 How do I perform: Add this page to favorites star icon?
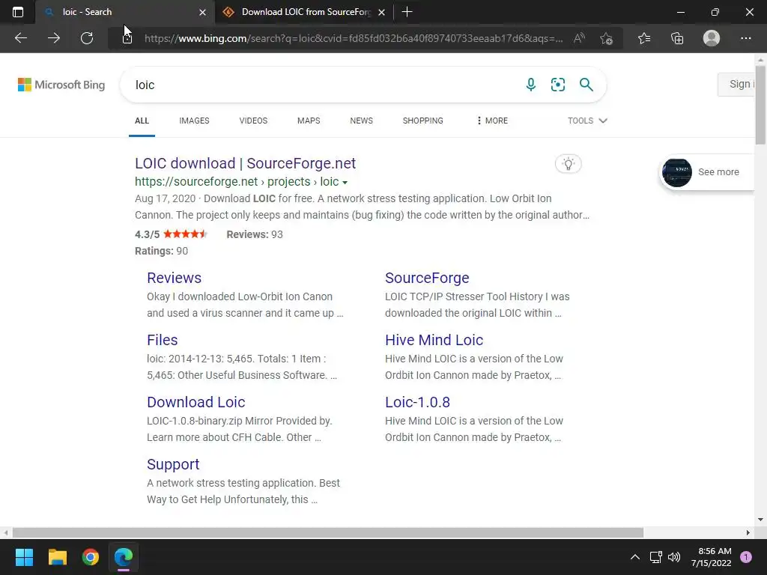click(x=607, y=38)
